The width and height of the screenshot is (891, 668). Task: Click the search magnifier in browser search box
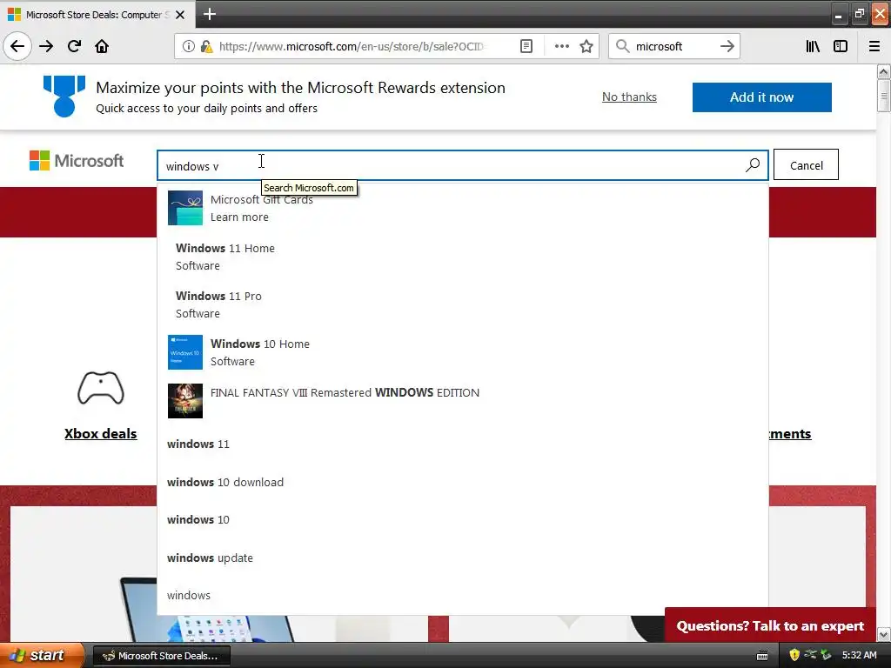point(623,46)
